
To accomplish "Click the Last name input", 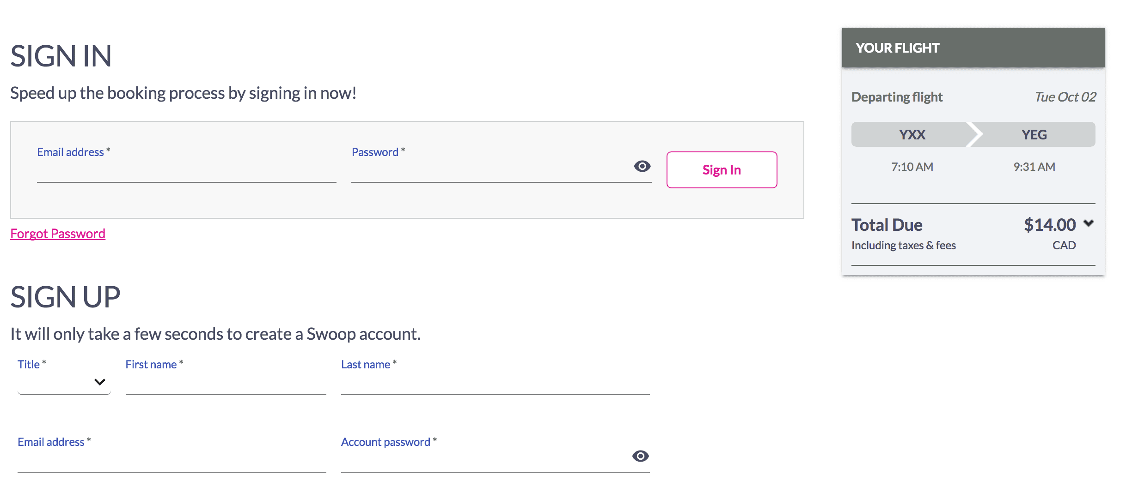I will (495, 383).
